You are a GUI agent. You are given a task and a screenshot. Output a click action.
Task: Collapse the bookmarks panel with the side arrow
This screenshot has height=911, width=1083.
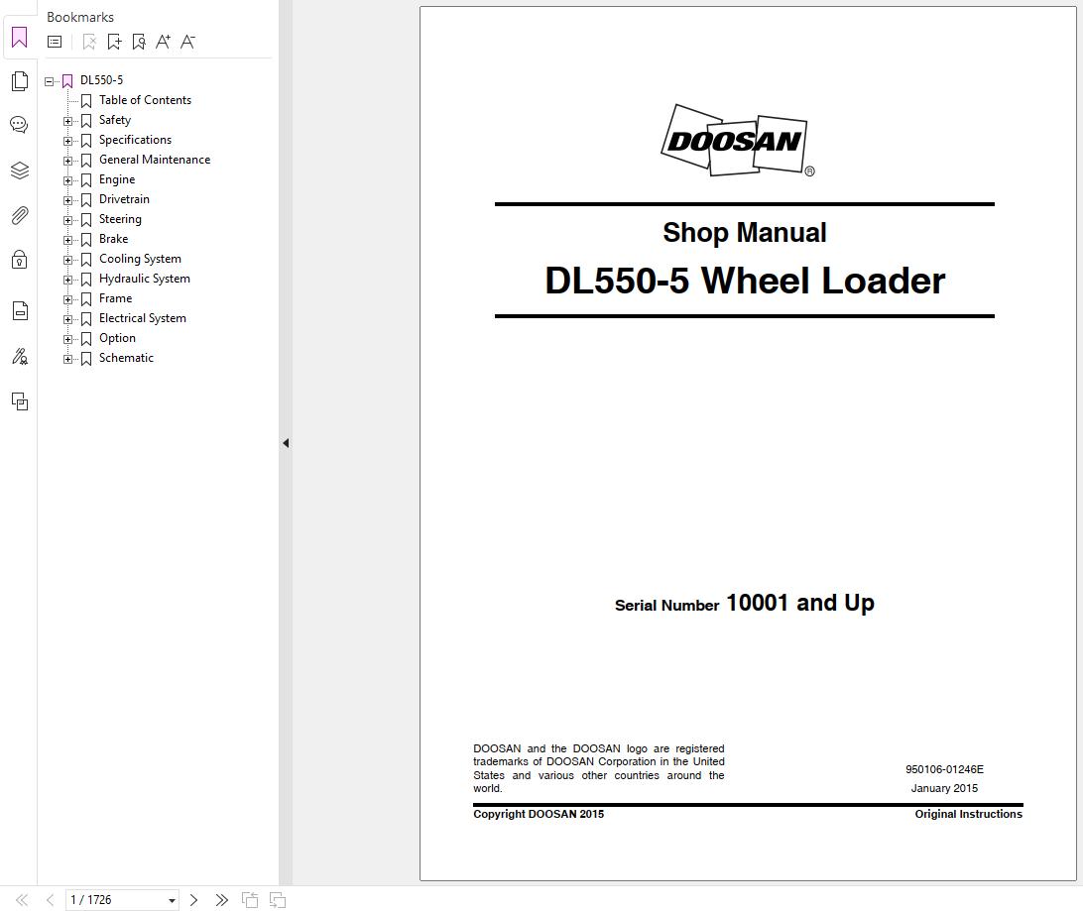[286, 443]
